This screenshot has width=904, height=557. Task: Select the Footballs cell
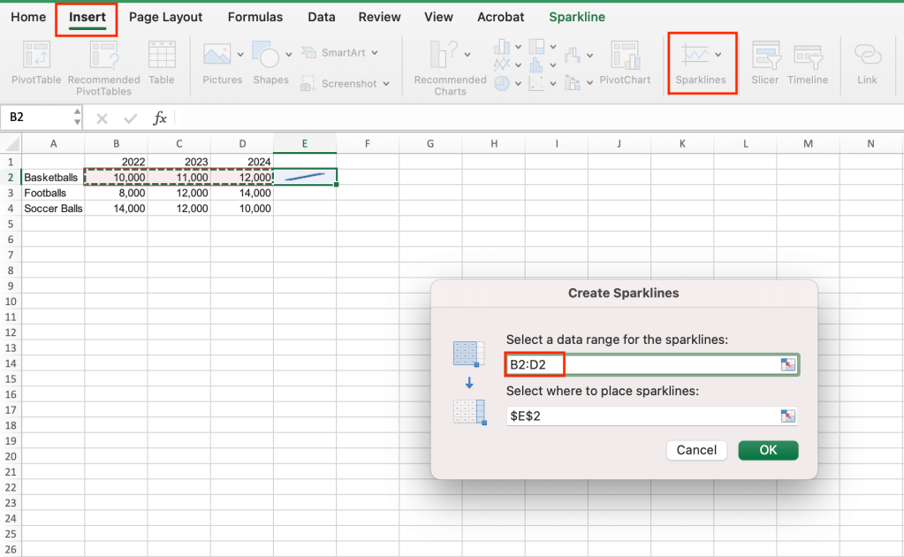52,193
